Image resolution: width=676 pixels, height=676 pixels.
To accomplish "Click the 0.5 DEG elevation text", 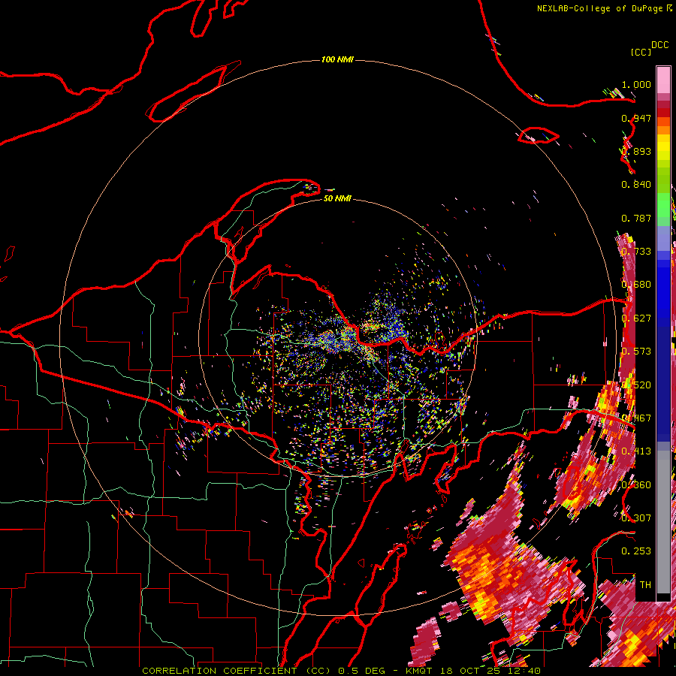I will [x=362, y=671].
